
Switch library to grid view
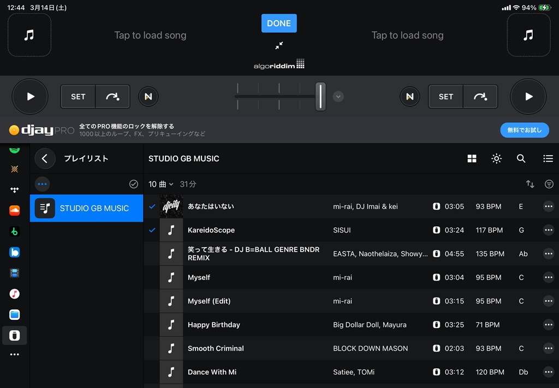click(472, 159)
